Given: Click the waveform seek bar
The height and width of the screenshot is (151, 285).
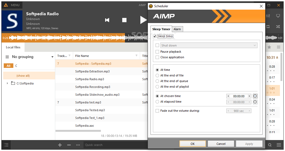Looking at the screenshot, I should [74, 38].
